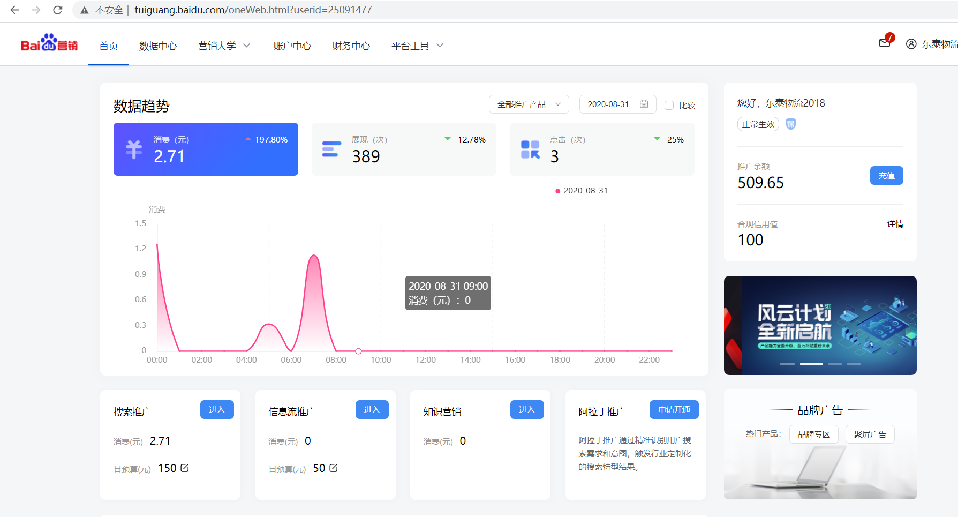Click the 正常生效 status tag
Image resolution: width=958 pixels, height=517 pixels.
click(758, 124)
